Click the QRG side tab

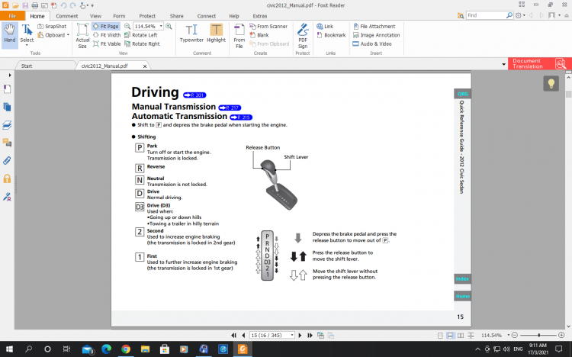462,94
